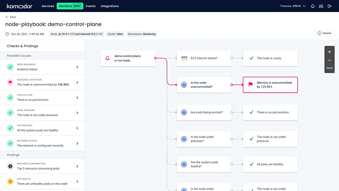
Task: Click Kubernetes icon on 'Is the node under pressure?'
Action: [x=184, y=139]
